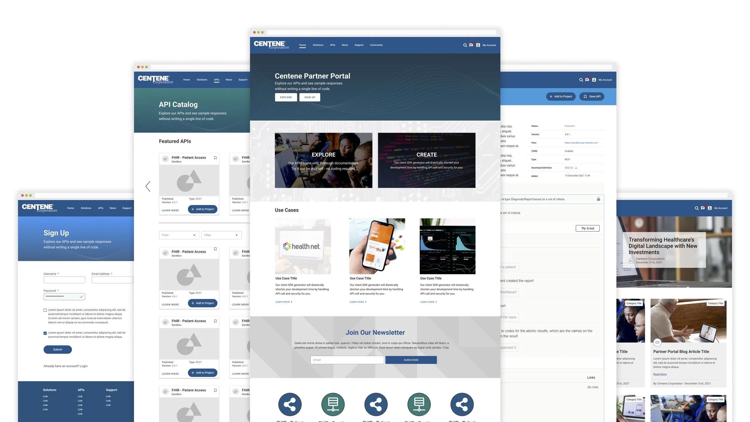Click the newsletter Email input field

pos(347,360)
